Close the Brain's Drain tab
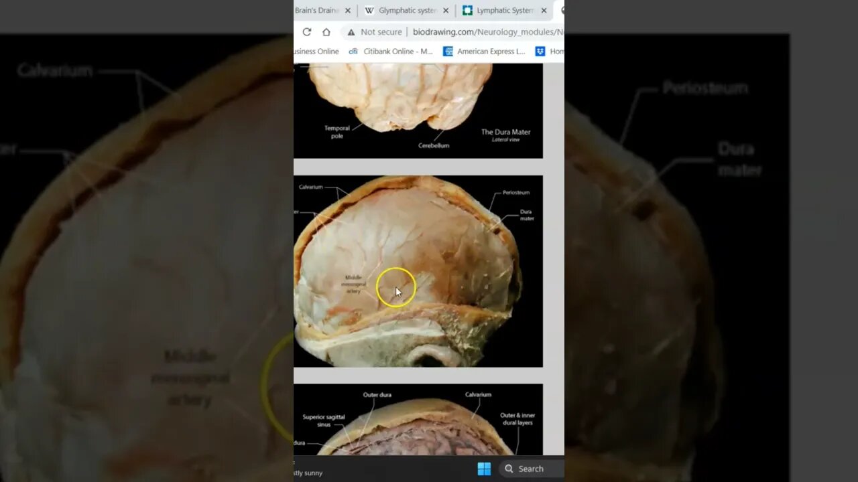This screenshot has height=482, width=858. tap(347, 11)
